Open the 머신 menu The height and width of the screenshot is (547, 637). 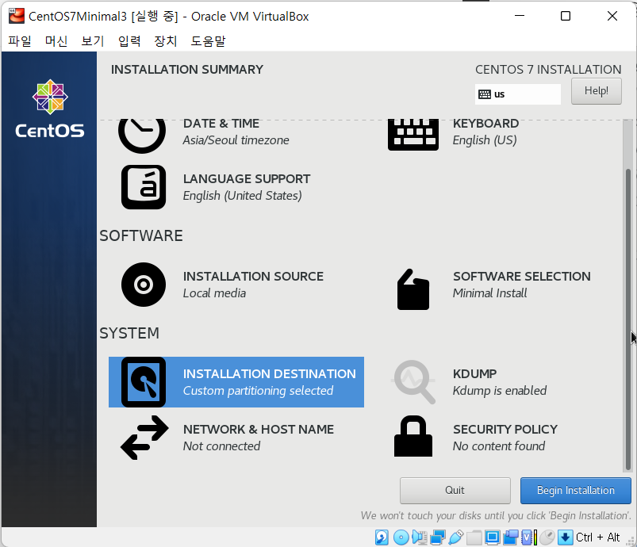coord(56,41)
